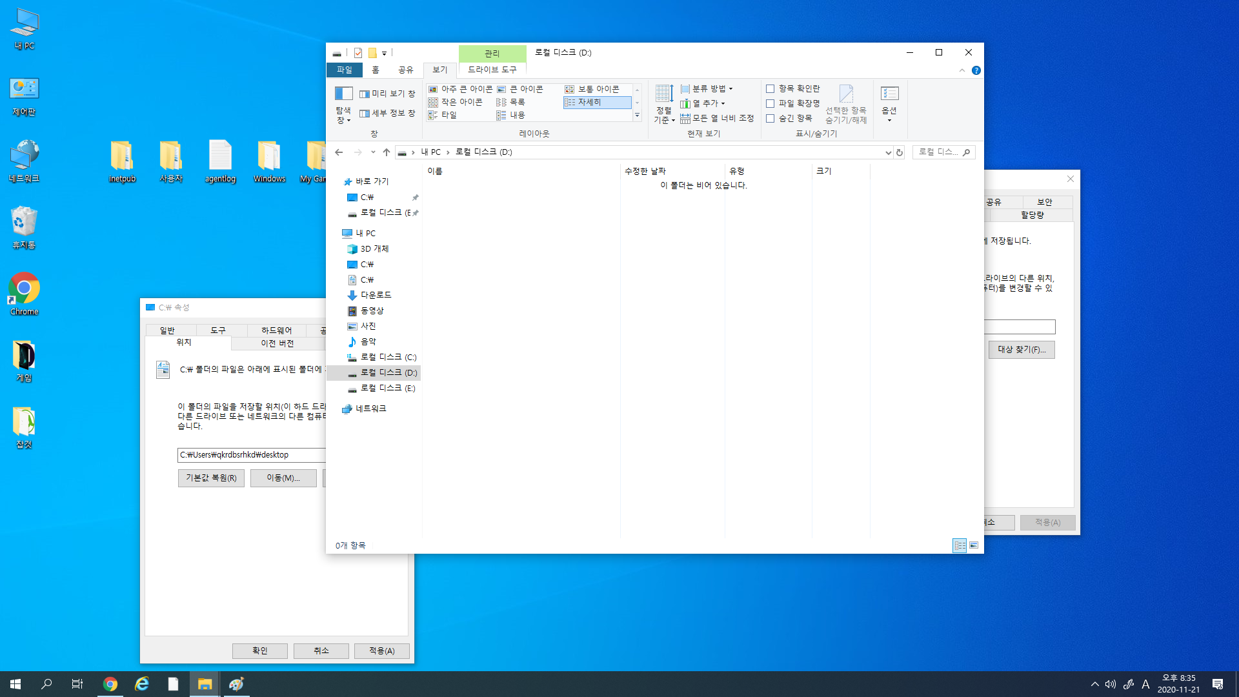Refresh the folder with the refresh icon
Image resolution: width=1239 pixels, height=697 pixels.
[899, 152]
